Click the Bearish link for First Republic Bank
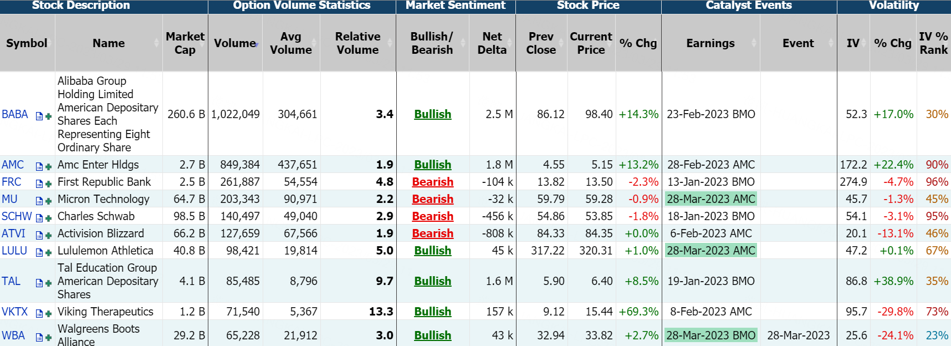 432,182
